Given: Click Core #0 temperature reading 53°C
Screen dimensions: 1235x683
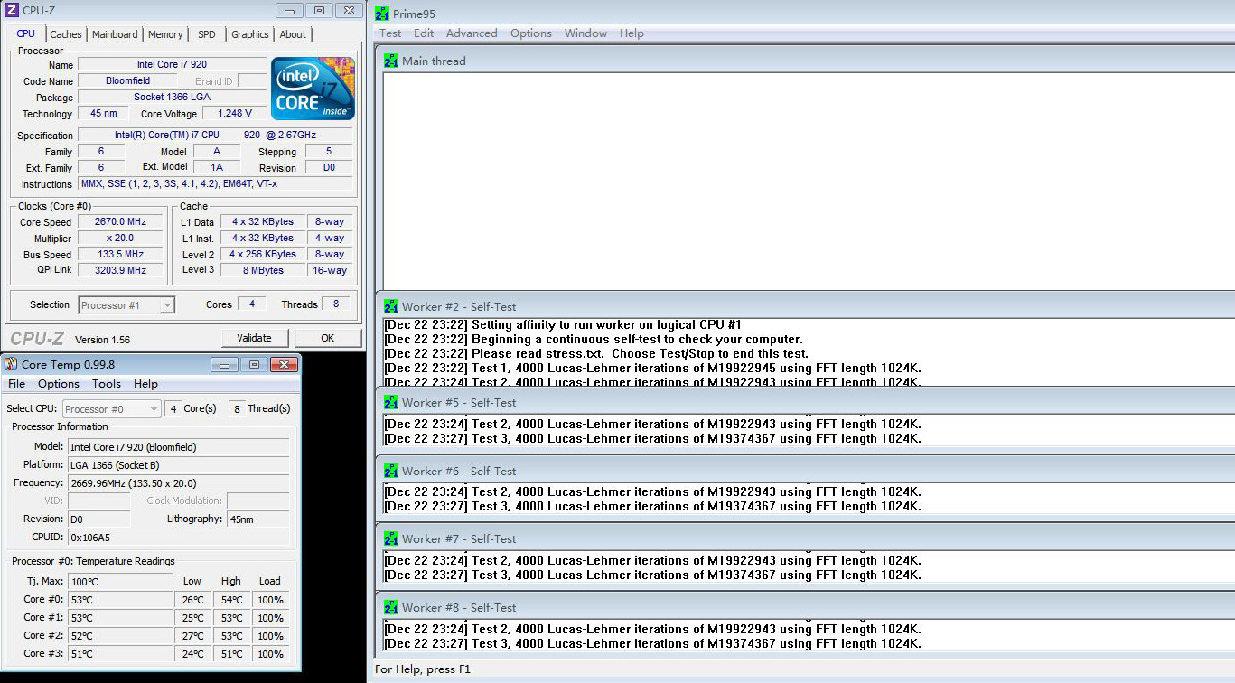Looking at the screenshot, I should point(119,600).
